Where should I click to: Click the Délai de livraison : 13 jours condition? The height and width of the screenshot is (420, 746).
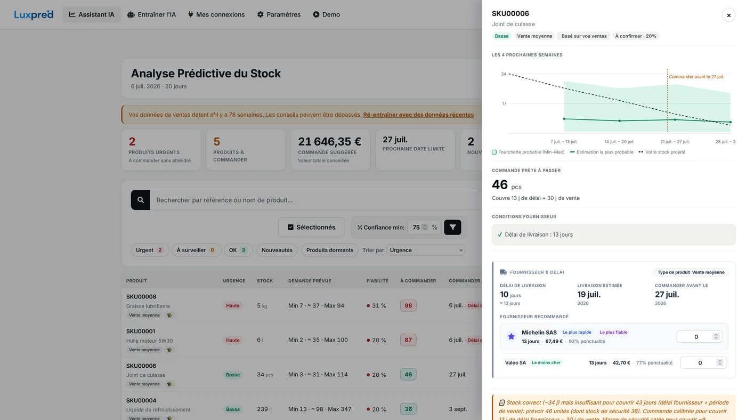(x=613, y=235)
